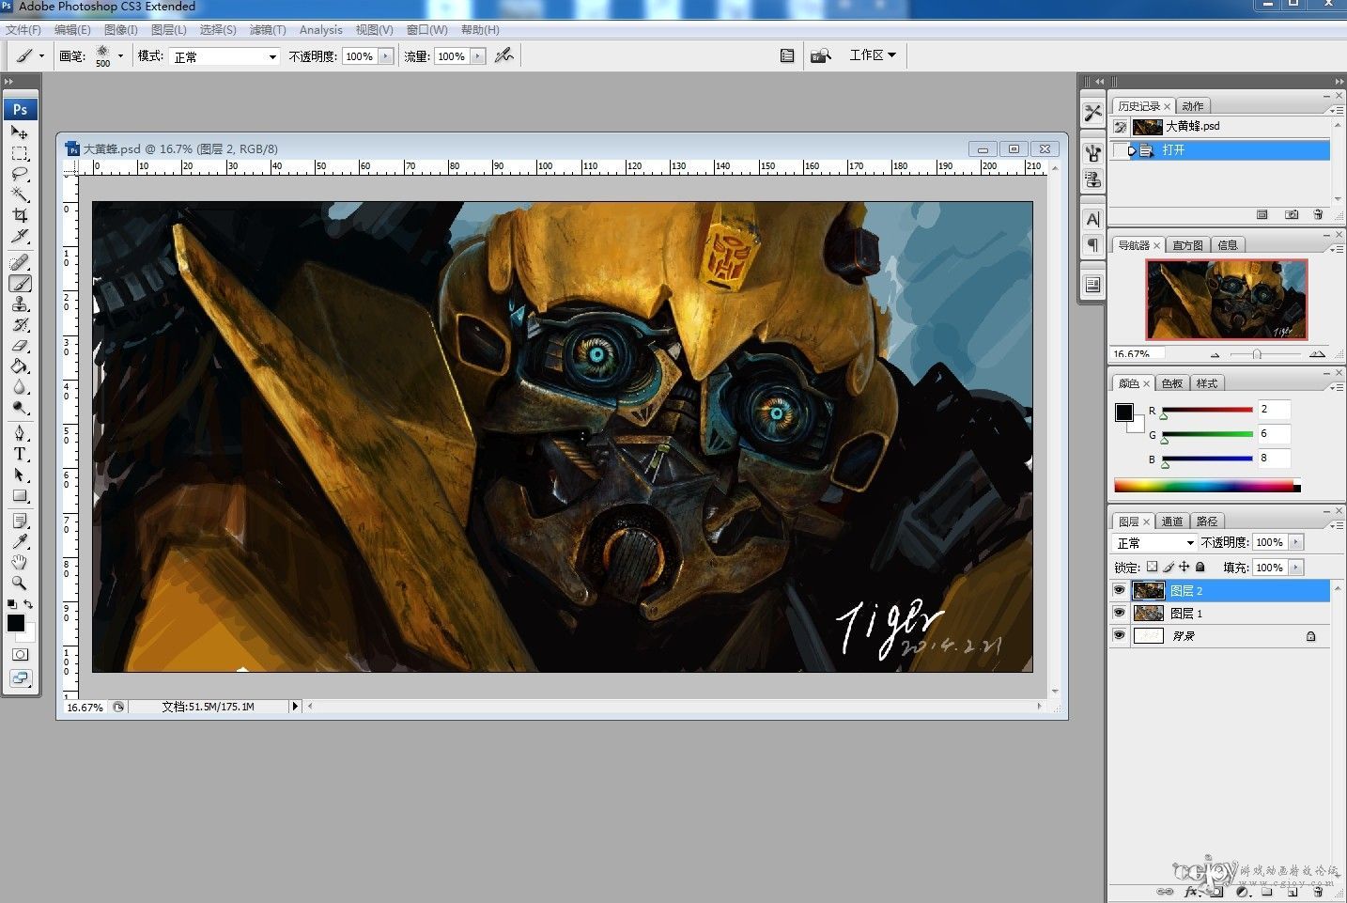
Task: Click navigator preview thumbnail
Action: pos(1226,300)
